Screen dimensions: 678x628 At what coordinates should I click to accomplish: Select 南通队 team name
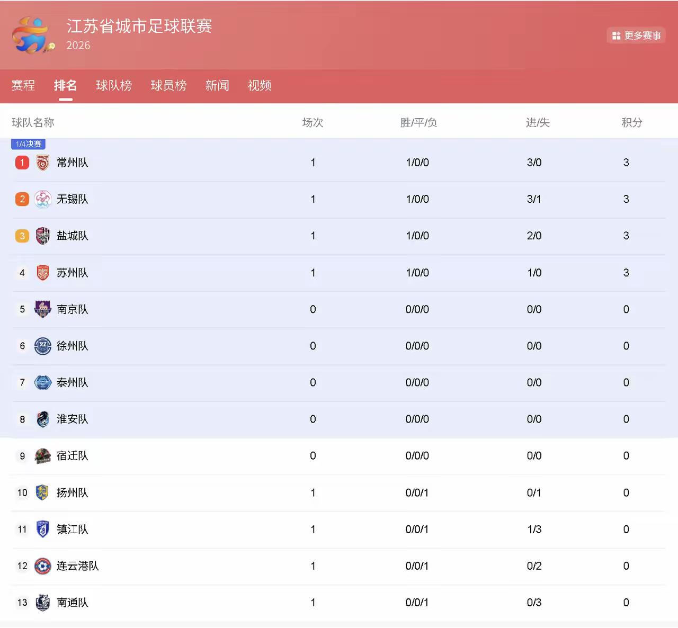(x=73, y=603)
